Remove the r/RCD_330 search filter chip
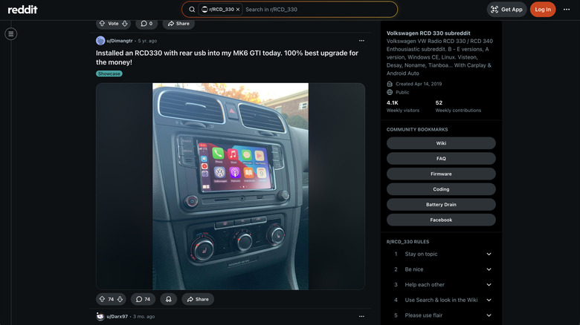This screenshot has width=580, height=325. click(x=238, y=10)
